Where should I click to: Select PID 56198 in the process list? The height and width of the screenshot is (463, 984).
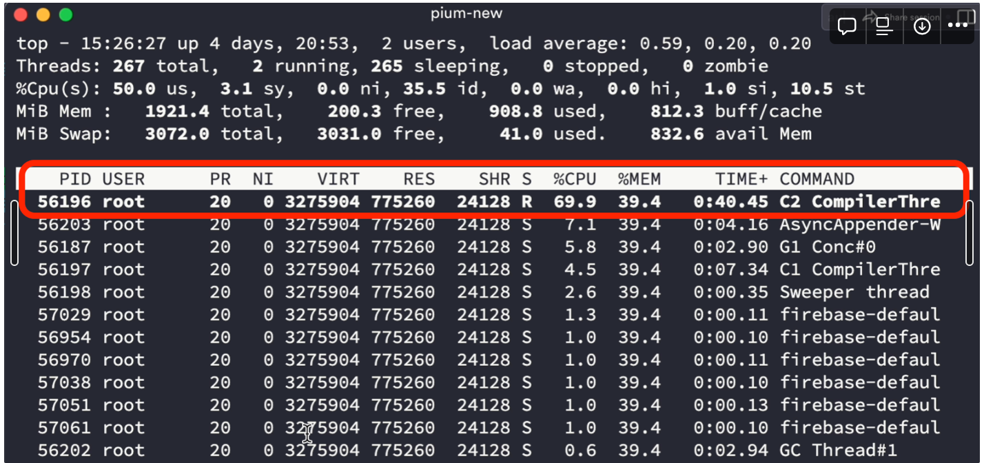pyautogui.click(x=64, y=292)
